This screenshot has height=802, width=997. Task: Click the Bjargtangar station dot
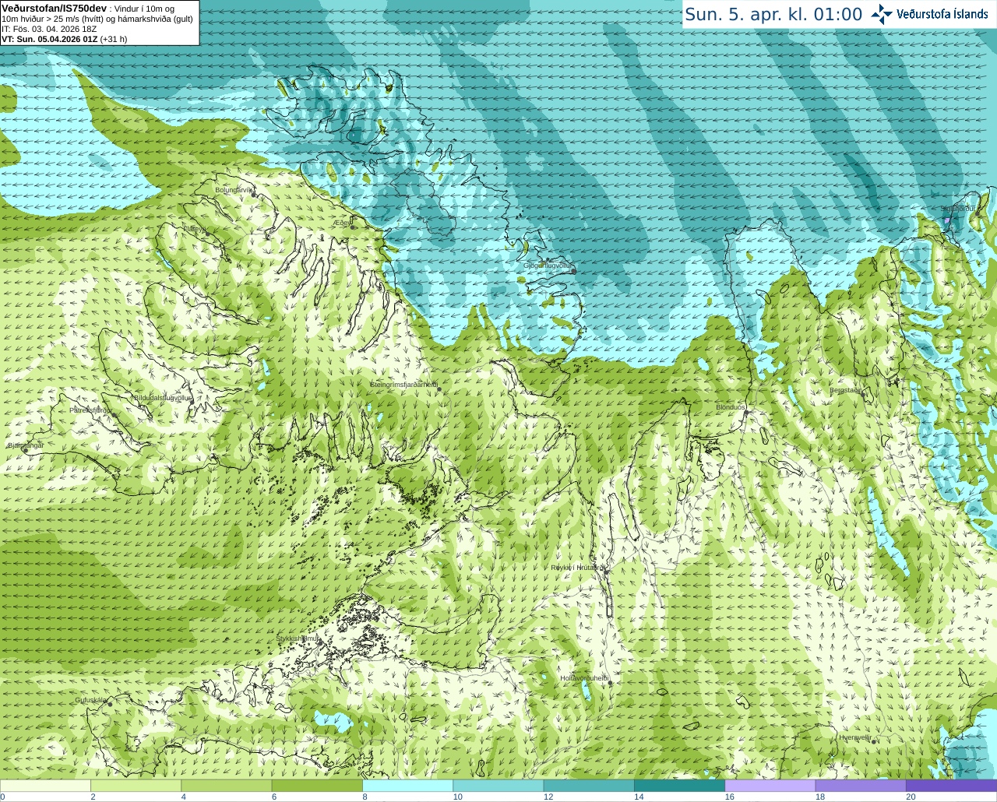(25, 451)
